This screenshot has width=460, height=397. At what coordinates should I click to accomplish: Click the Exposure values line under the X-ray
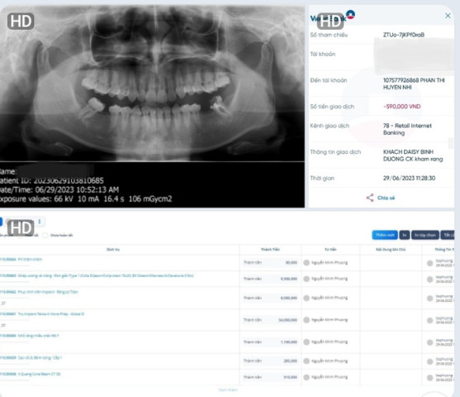click(86, 199)
